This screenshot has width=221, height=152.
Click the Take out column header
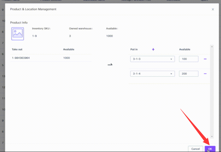coord(17,49)
